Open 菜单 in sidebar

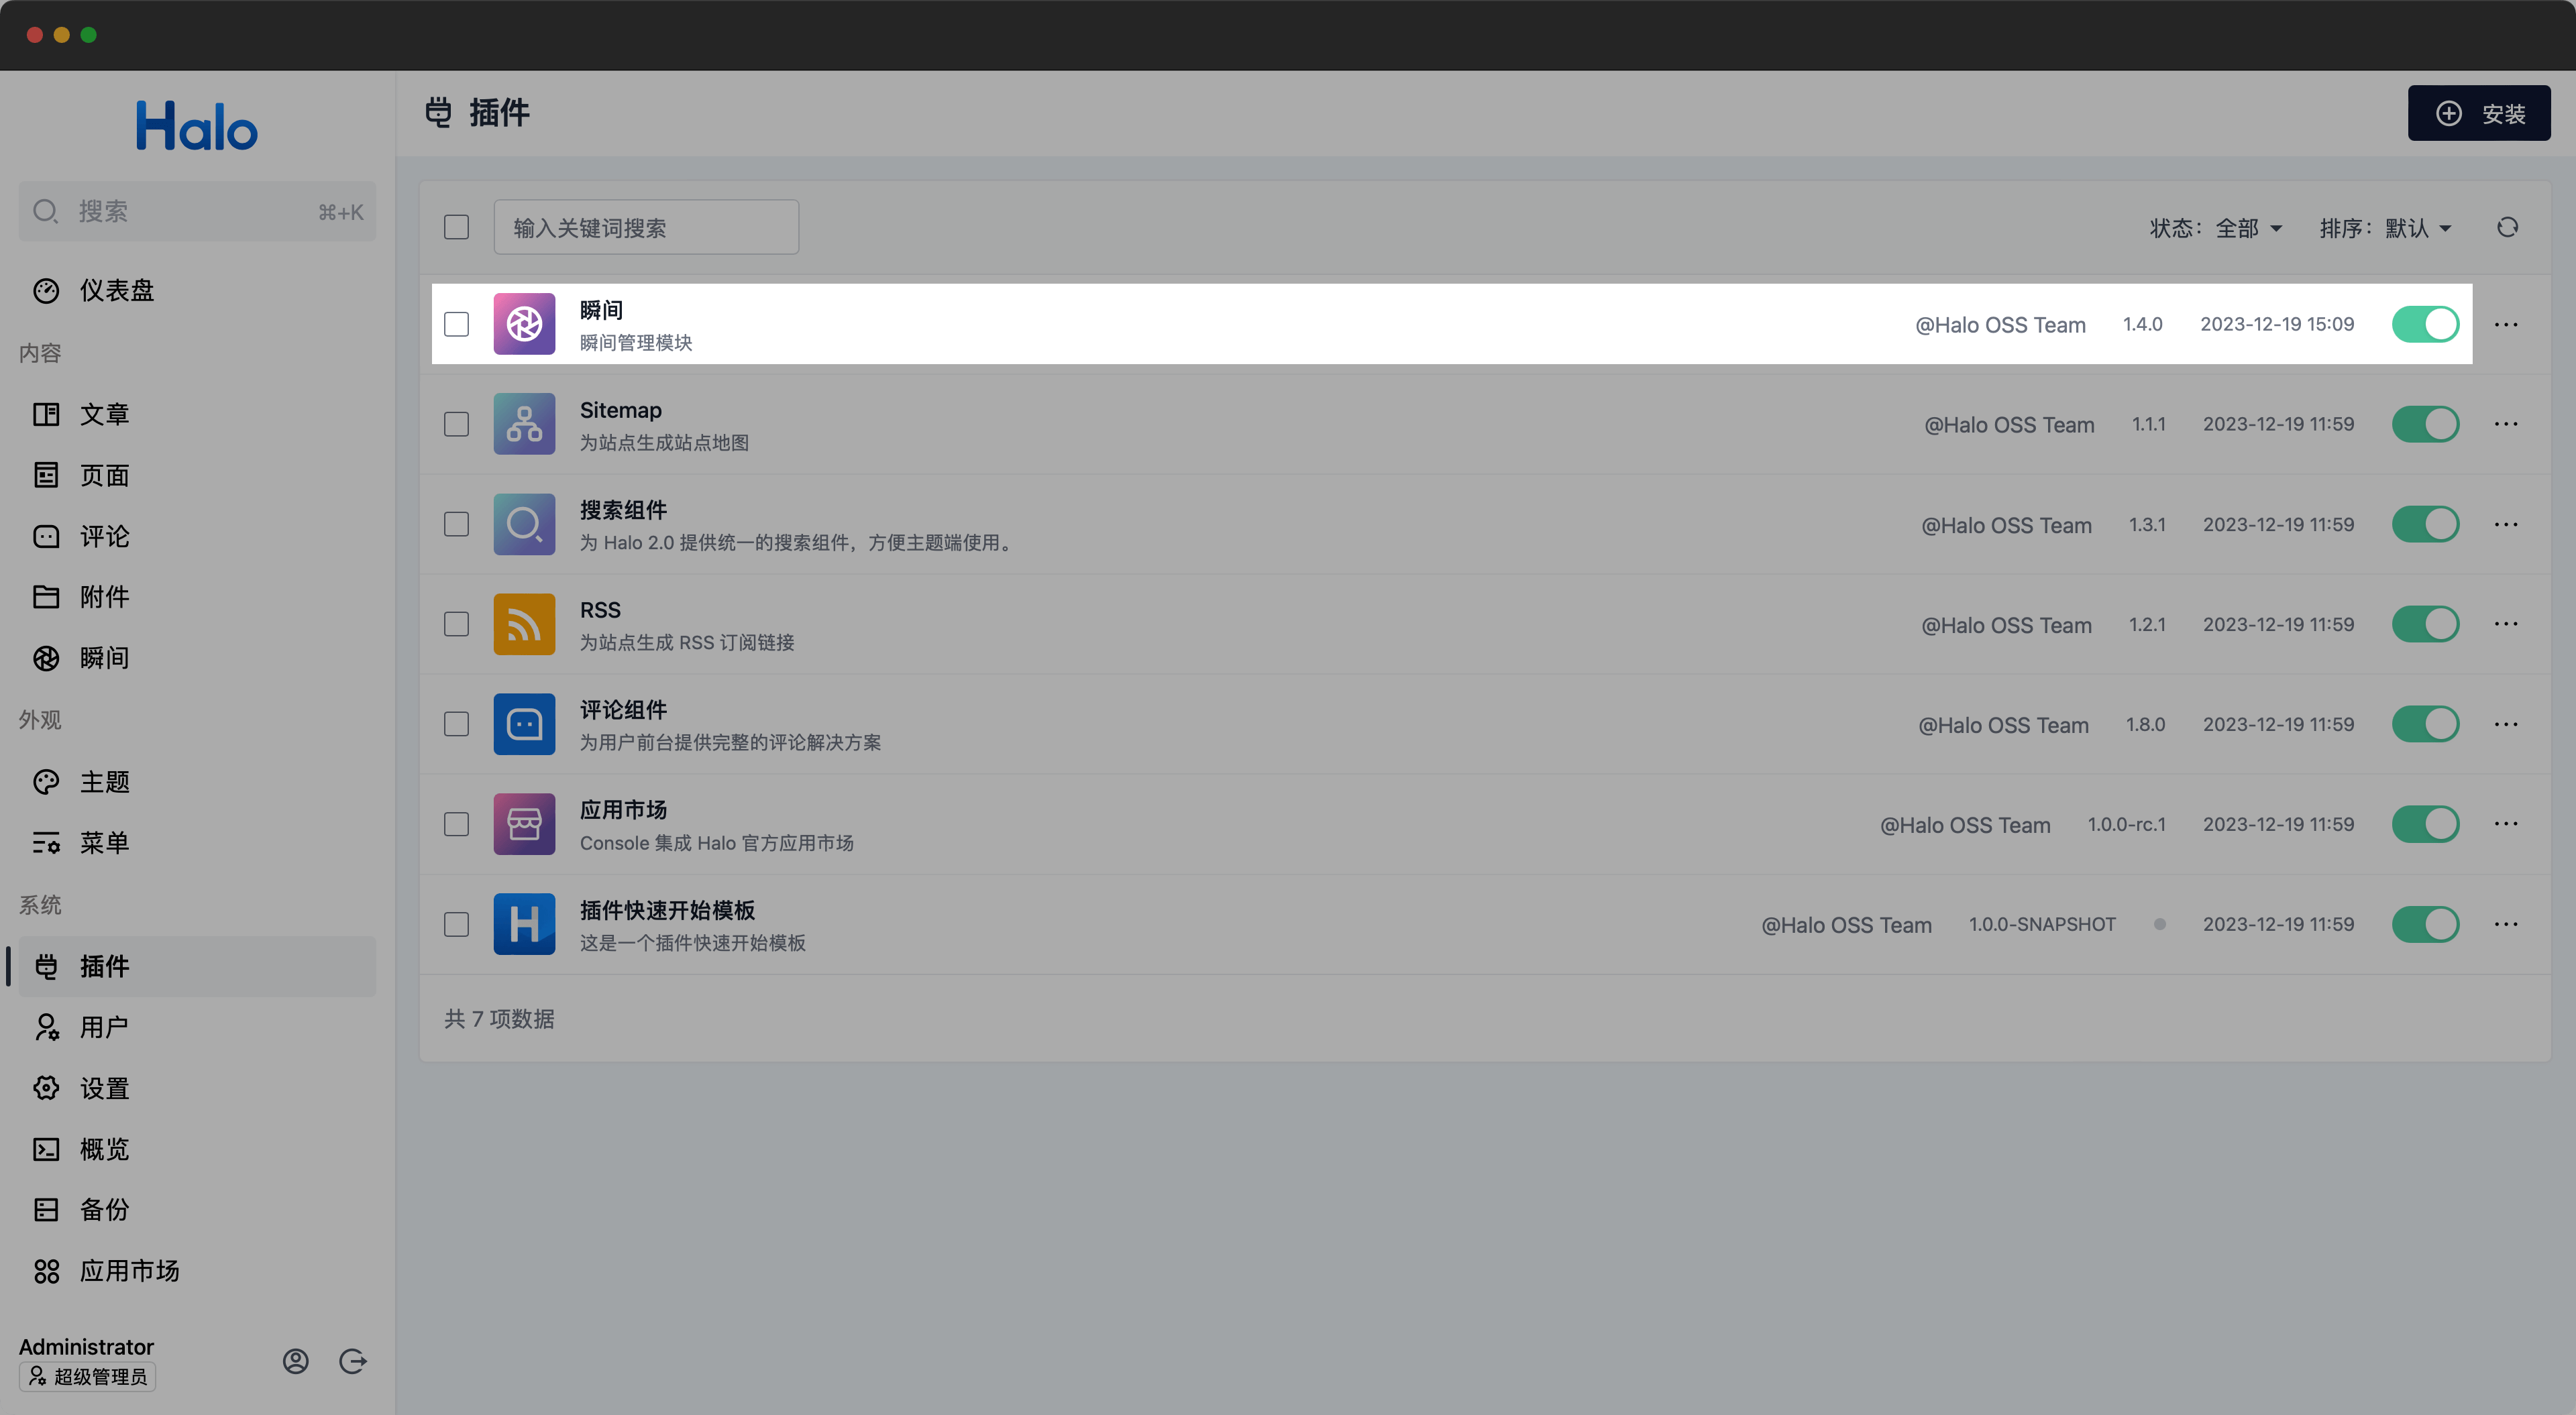[197, 843]
